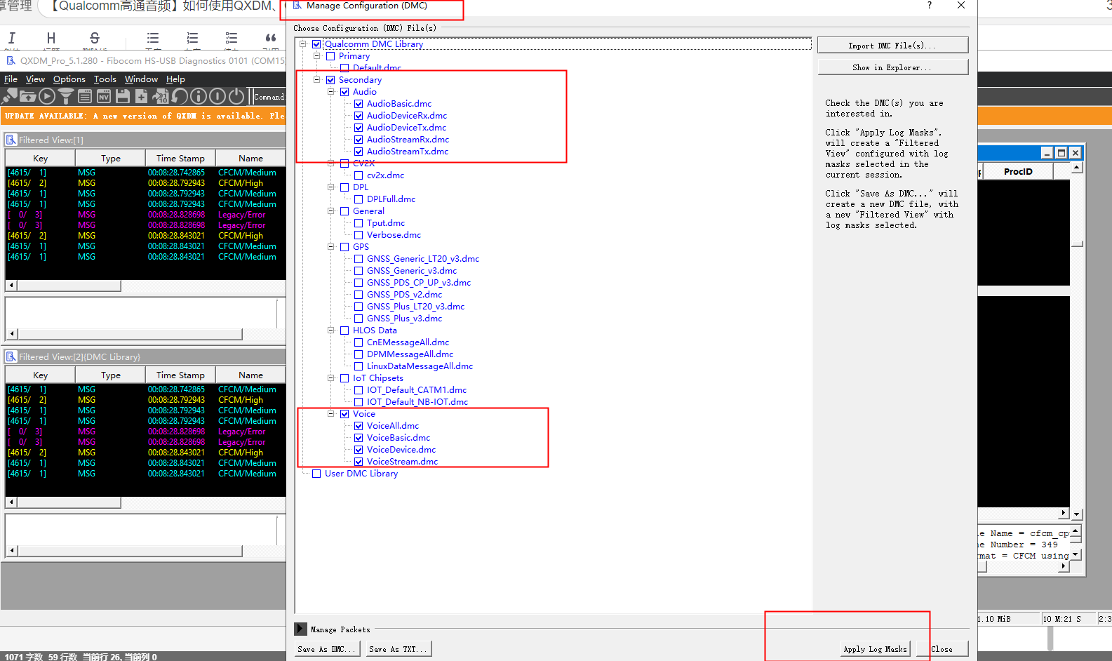This screenshot has height=661, width=1112.
Task: Toggle the Secondary group checkbox
Action: tap(330, 80)
